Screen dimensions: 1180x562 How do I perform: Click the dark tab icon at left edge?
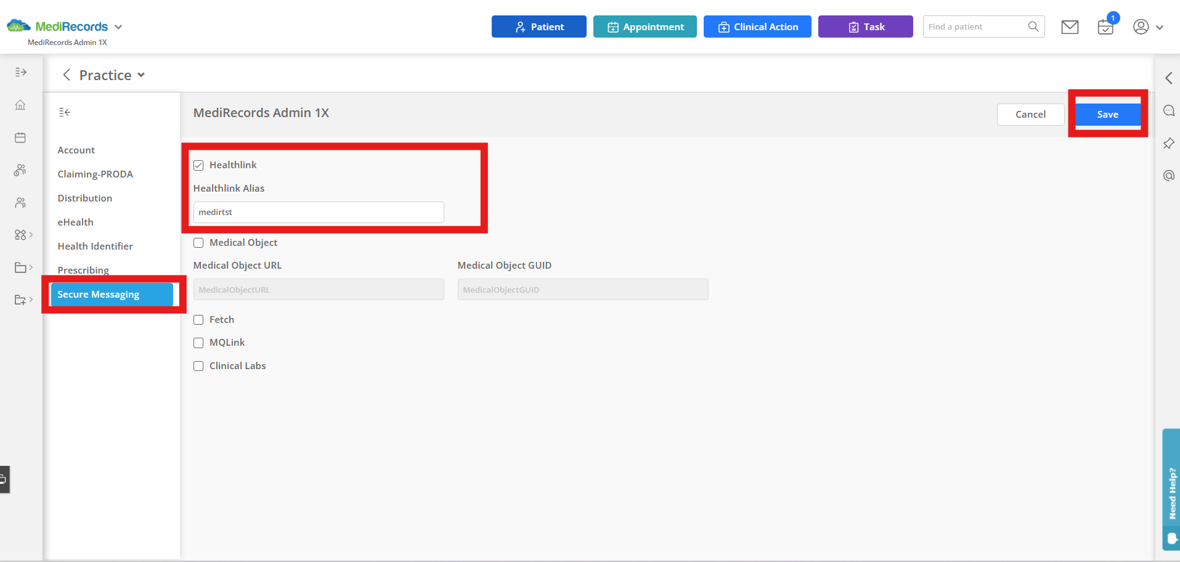pyautogui.click(x=4, y=479)
